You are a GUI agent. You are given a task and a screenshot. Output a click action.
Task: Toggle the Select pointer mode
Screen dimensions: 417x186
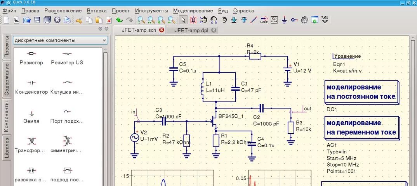point(183,20)
